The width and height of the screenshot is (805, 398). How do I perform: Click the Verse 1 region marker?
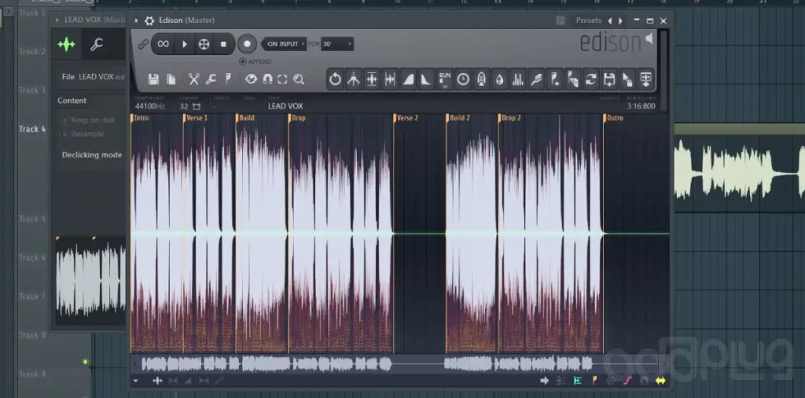click(x=196, y=118)
